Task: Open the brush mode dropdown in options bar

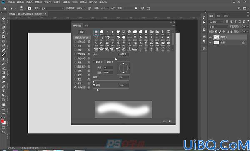Action: tap(52, 8)
